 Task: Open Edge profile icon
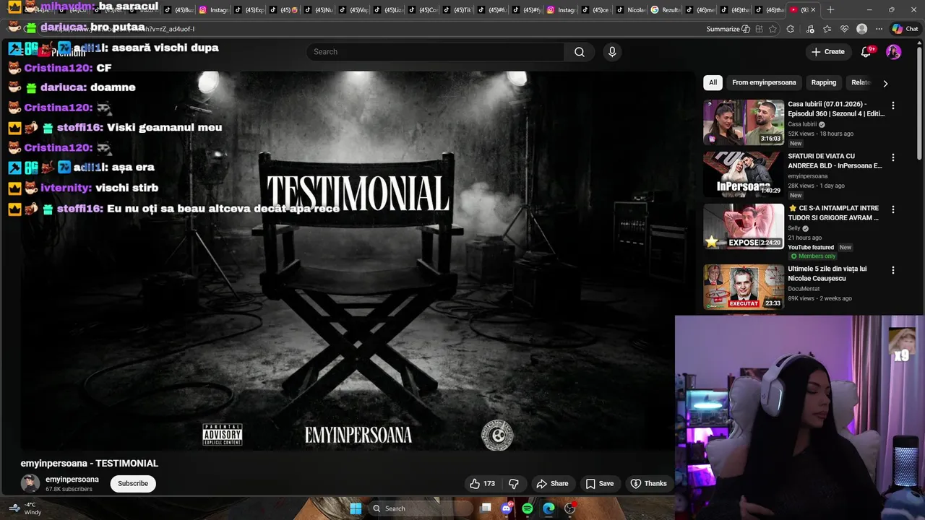pos(861,29)
